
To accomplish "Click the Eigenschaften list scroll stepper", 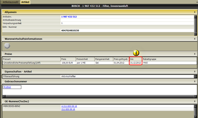I will tap(195, 76).
